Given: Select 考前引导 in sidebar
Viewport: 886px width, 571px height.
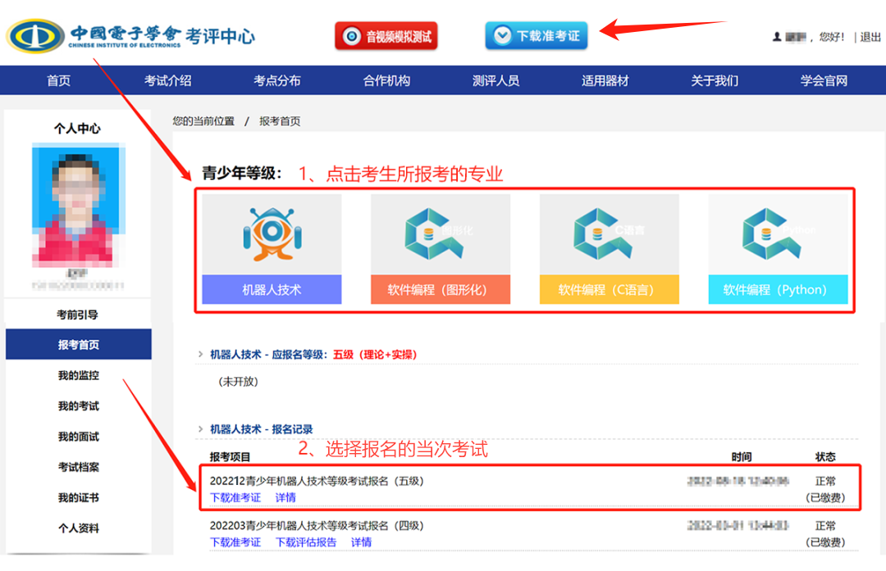Looking at the screenshot, I should [77, 315].
